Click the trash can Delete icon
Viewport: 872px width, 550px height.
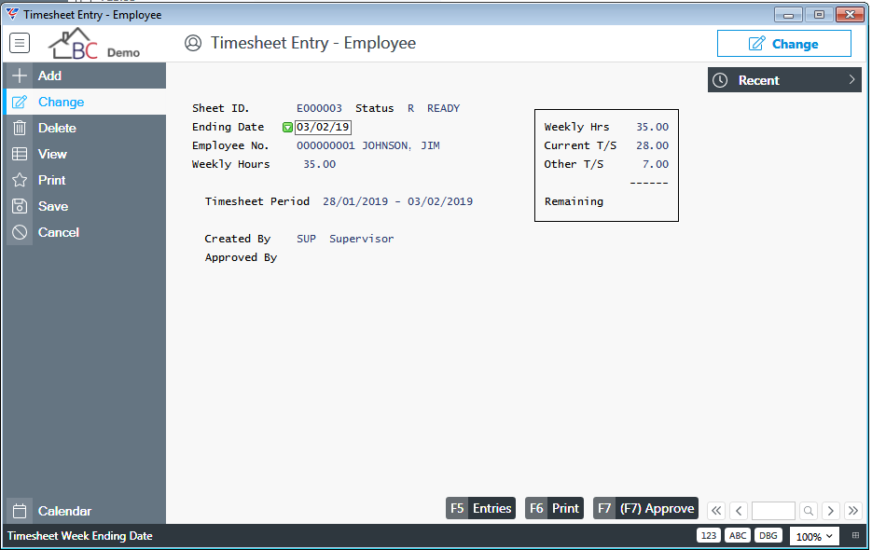20,128
